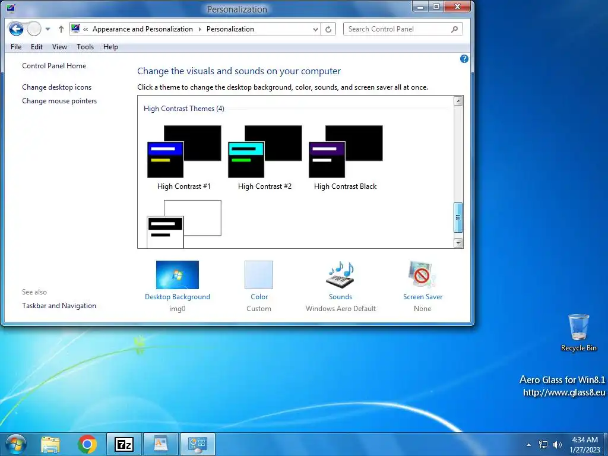
Task: Open the Help menu
Action: click(x=110, y=47)
